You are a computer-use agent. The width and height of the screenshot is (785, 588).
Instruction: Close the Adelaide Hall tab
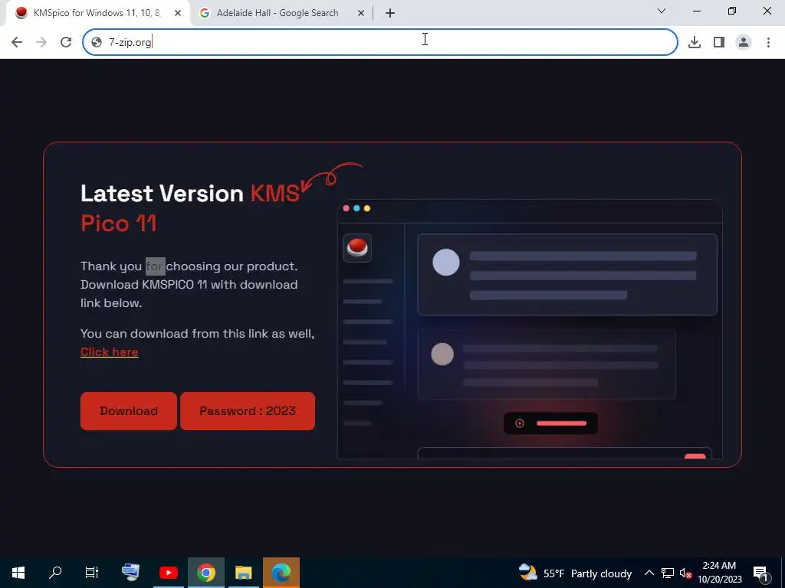click(x=361, y=13)
